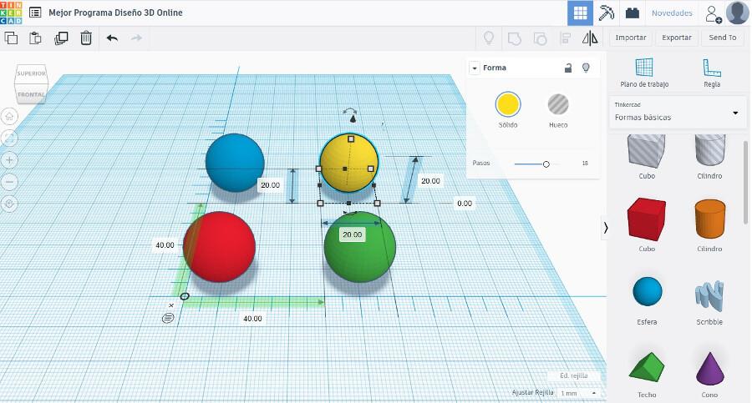Open the Blocks pickaxe view
This screenshot has height=403, width=752.
[x=607, y=13]
